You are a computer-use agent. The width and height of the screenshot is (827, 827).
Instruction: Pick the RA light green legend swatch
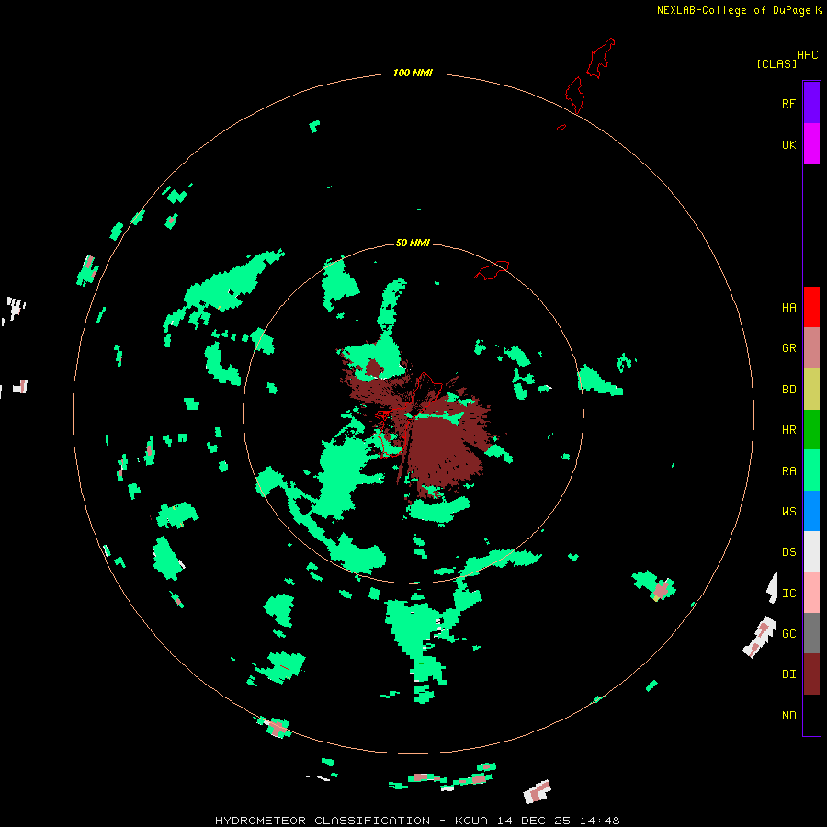point(811,470)
